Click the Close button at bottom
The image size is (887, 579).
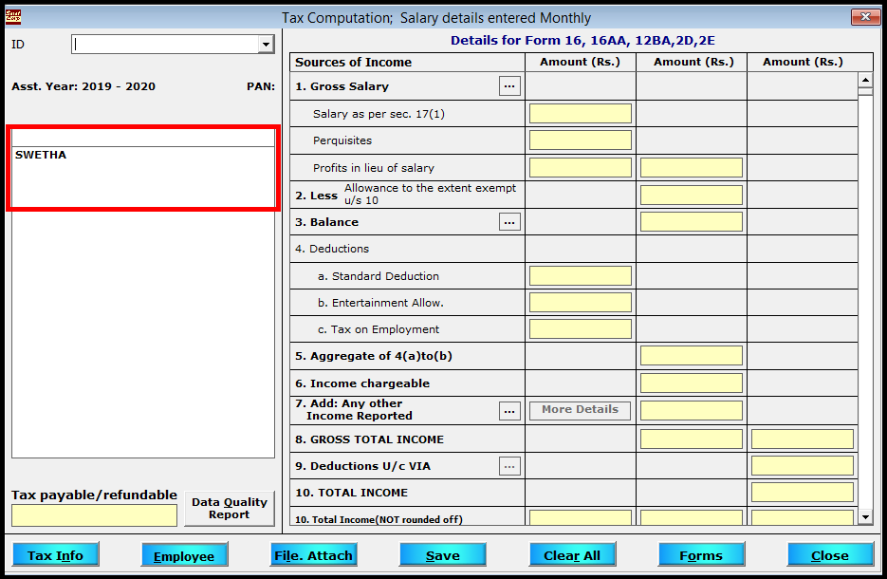coord(830,555)
